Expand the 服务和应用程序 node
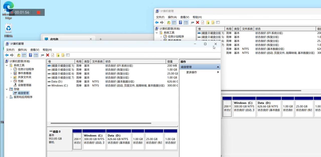 click(7, 97)
